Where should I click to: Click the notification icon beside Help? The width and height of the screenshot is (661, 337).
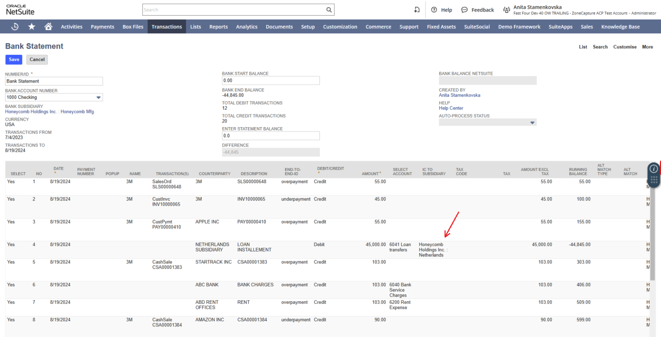417,10
